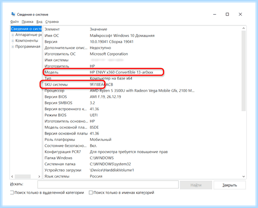Select the Компоненты tree item label
The width and height of the screenshot is (258, 208).
pos(27,40)
